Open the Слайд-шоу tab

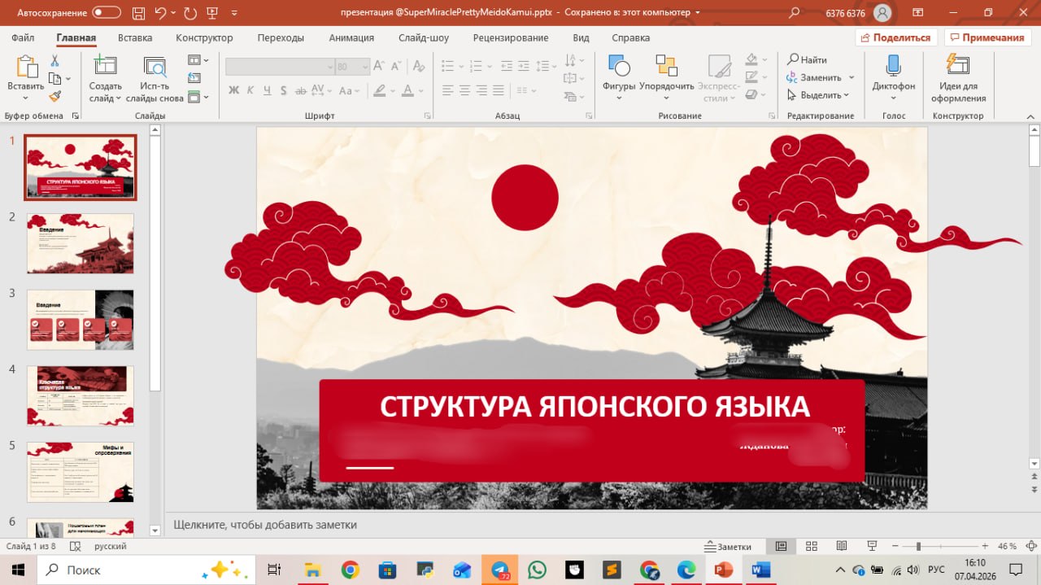(x=424, y=38)
